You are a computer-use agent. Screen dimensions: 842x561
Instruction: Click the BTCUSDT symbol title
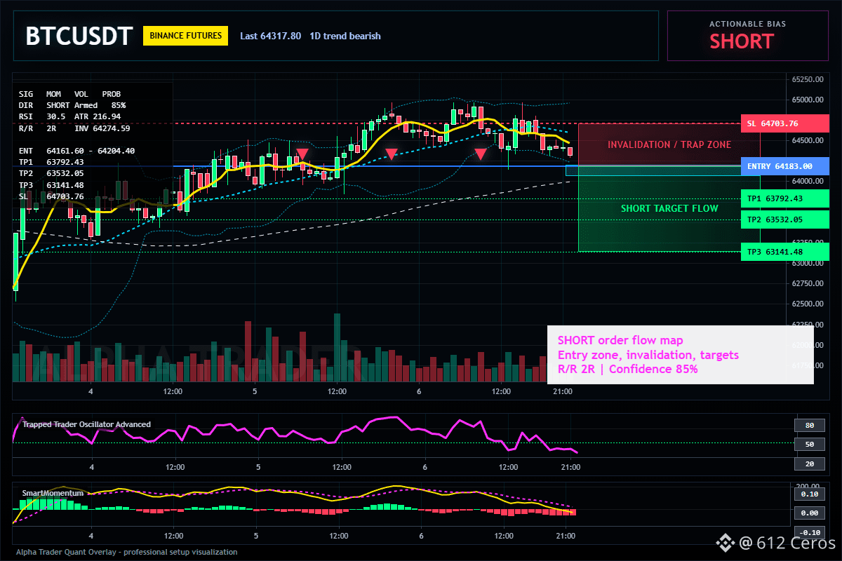[79, 36]
